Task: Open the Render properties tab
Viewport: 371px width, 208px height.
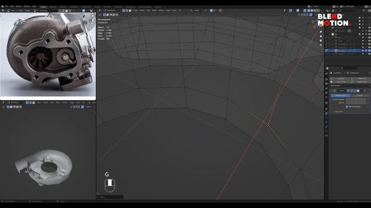Action: 326,80
